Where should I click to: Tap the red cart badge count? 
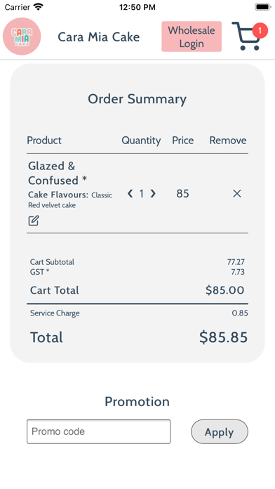point(260,31)
